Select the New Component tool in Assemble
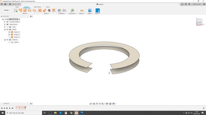Image resolution: width=206 pixels, height=115 pixels. 59,11
